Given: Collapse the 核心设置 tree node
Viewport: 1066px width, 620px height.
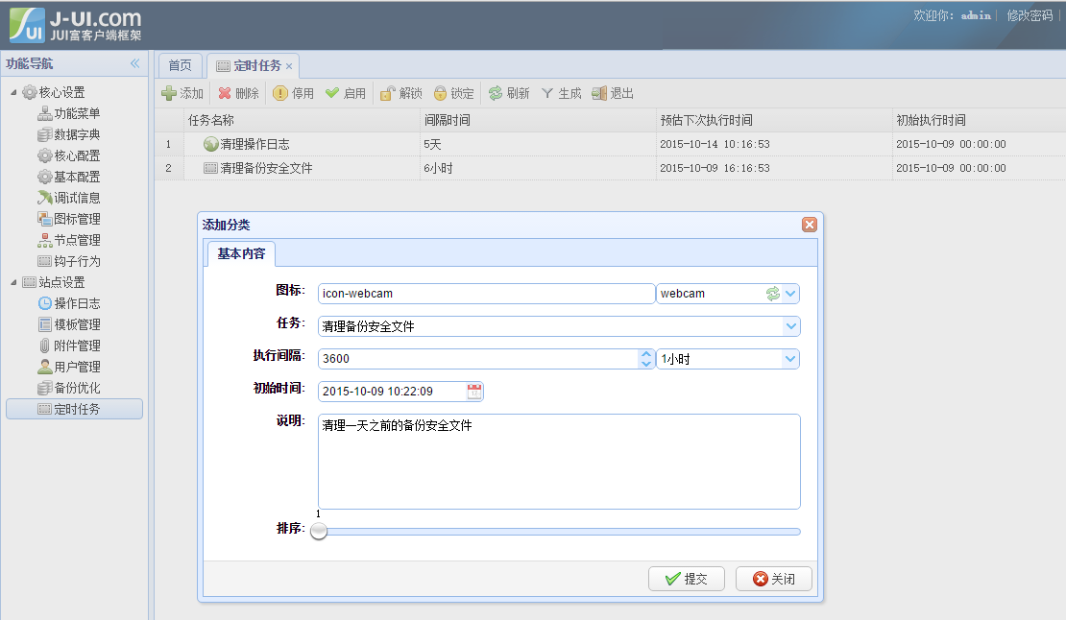Looking at the screenshot, I should [x=13, y=93].
